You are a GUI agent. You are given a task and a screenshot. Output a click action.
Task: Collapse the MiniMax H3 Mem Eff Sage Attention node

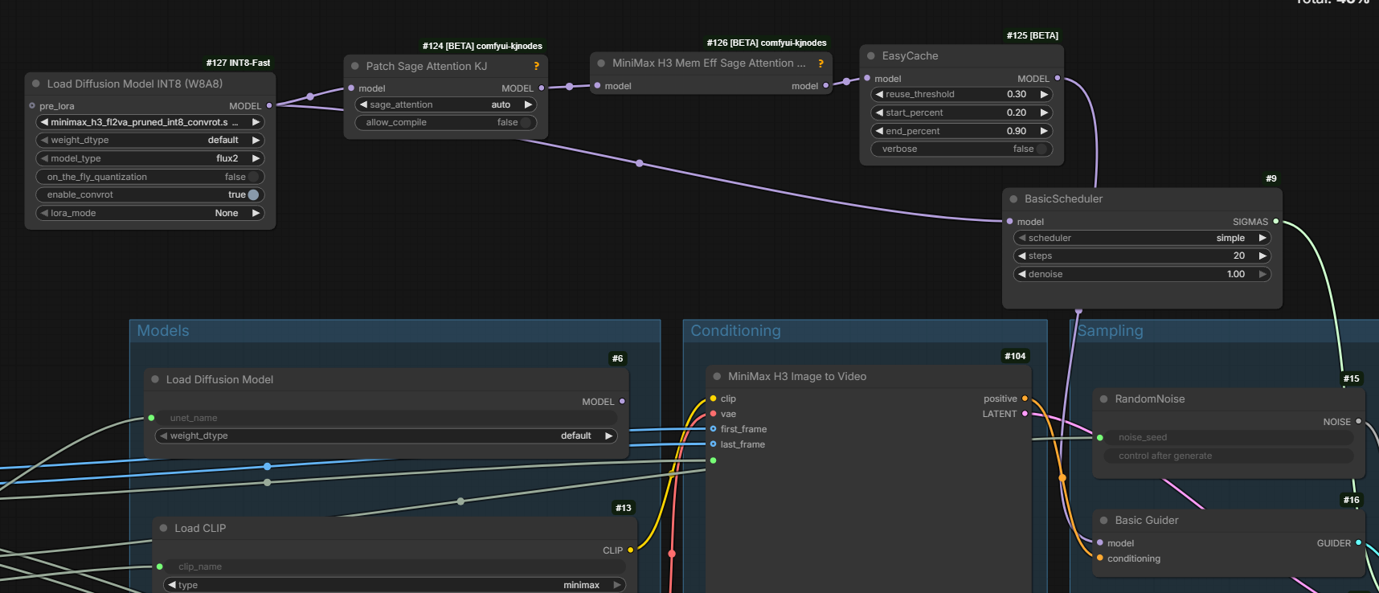tap(601, 63)
